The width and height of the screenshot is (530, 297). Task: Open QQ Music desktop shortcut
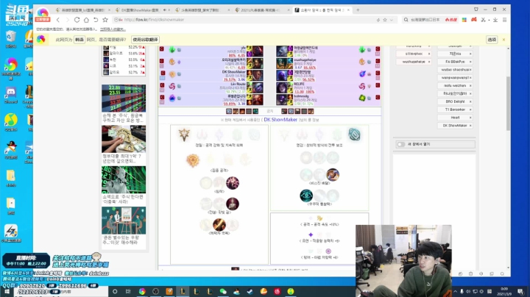[11, 122]
